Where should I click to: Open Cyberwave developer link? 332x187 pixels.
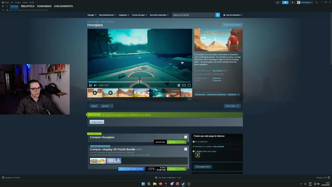[x=217, y=78]
